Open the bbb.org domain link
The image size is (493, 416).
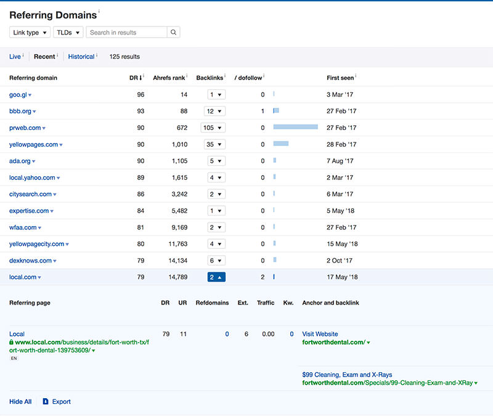click(20, 111)
